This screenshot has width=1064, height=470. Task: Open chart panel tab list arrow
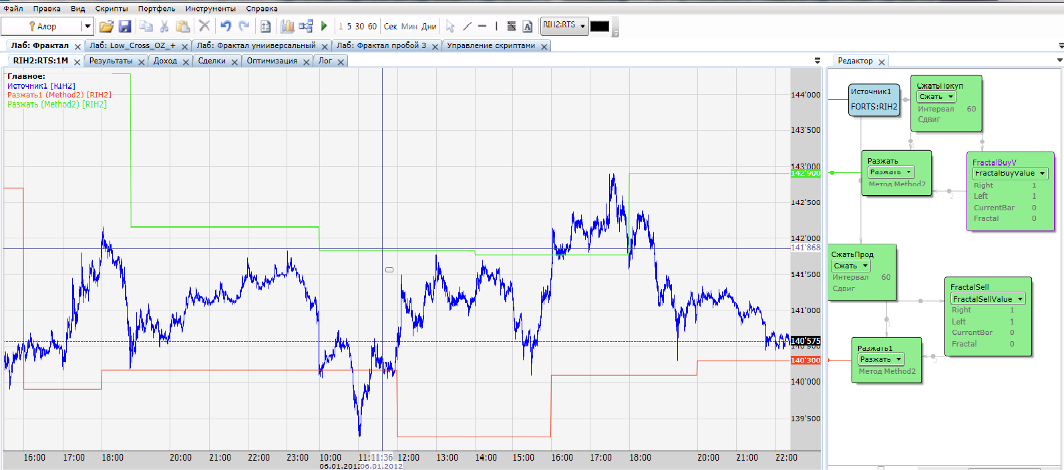[x=818, y=61]
